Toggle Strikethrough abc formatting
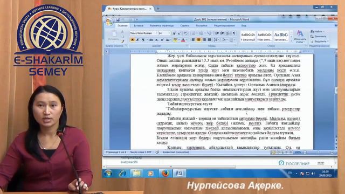The height and width of the screenshot is (194, 345). 151,40
